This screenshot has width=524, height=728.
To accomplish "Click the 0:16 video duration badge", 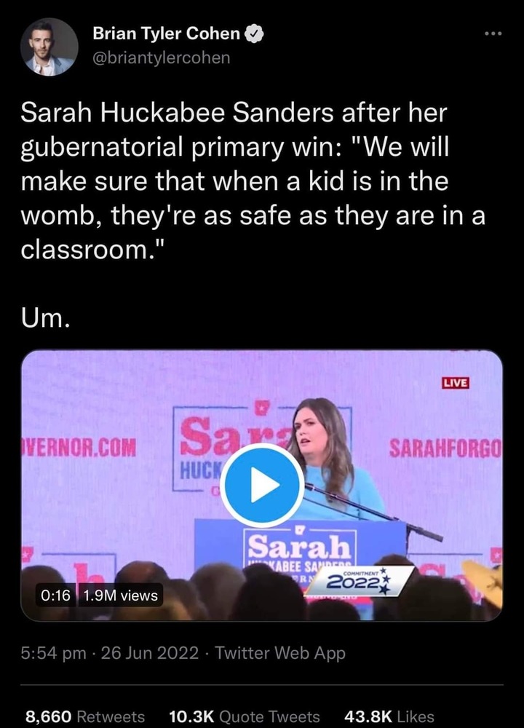I will coord(56,596).
